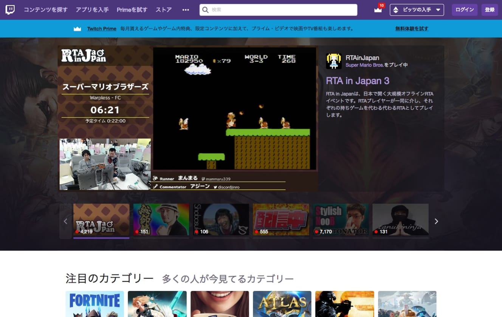
Task: Select the 配信中 thumbnail with 555 viewers
Action: coord(281,220)
